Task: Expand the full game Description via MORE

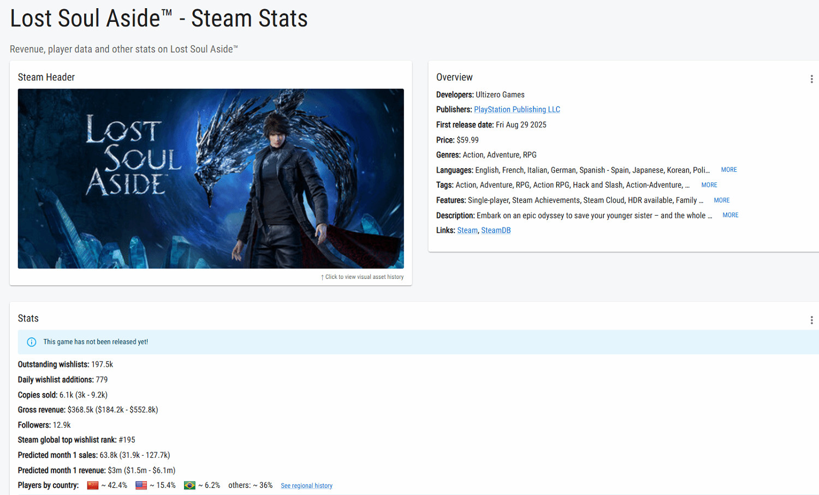Action: [x=730, y=215]
